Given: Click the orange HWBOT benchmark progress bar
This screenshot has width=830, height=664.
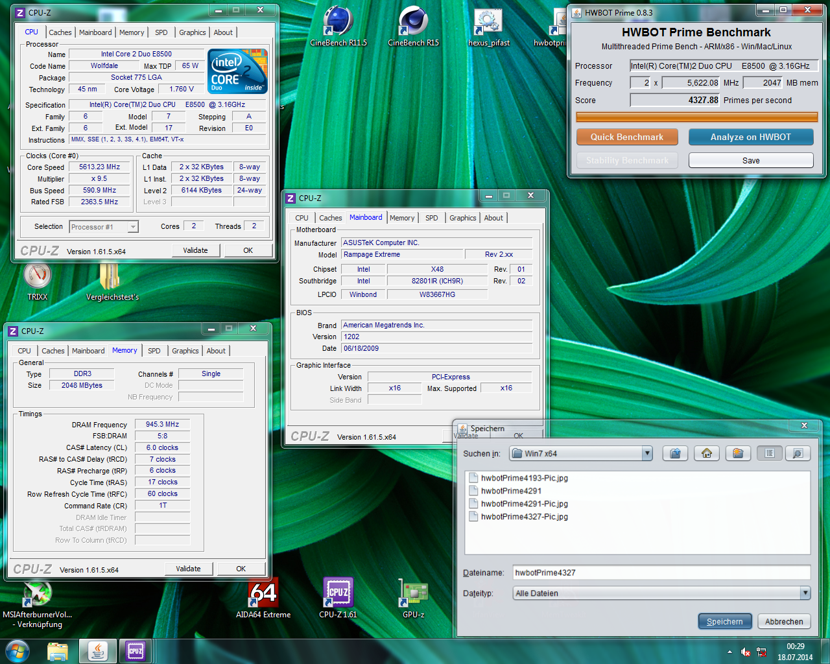Looking at the screenshot, I should (x=697, y=117).
